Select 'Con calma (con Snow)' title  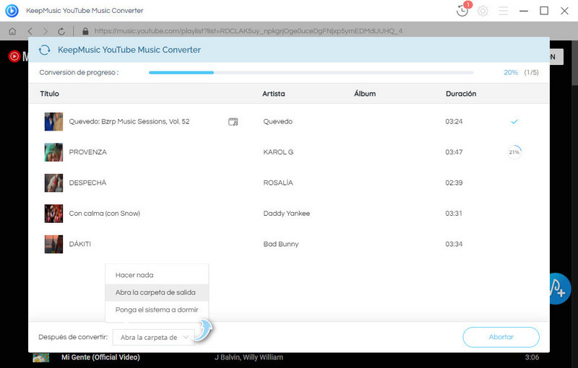point(105,214)
